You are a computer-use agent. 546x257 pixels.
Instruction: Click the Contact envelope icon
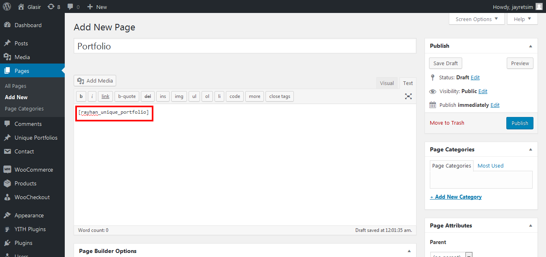(x=7, y=151)
